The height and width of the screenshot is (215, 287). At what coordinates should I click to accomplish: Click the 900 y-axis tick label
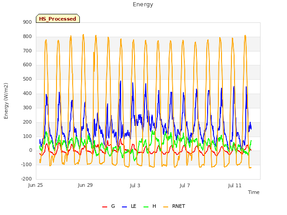coord(27,22)
